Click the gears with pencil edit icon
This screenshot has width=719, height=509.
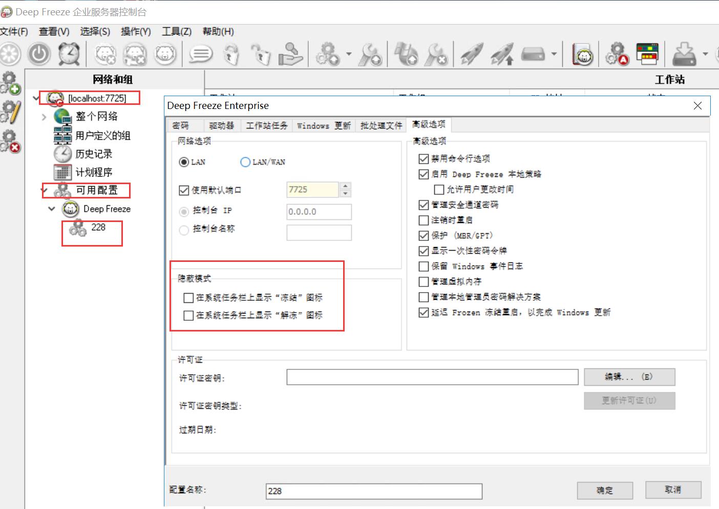coord(10,112)
